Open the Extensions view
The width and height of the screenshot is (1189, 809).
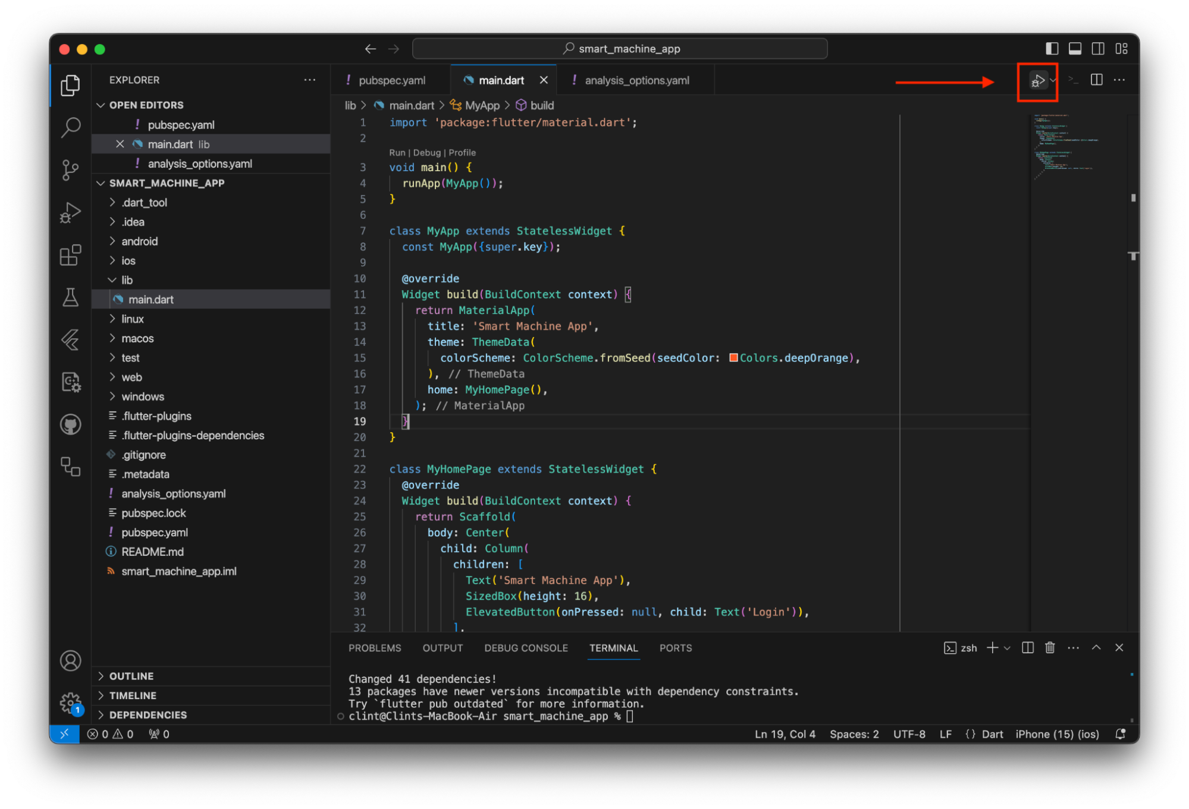tap(71, 255)
